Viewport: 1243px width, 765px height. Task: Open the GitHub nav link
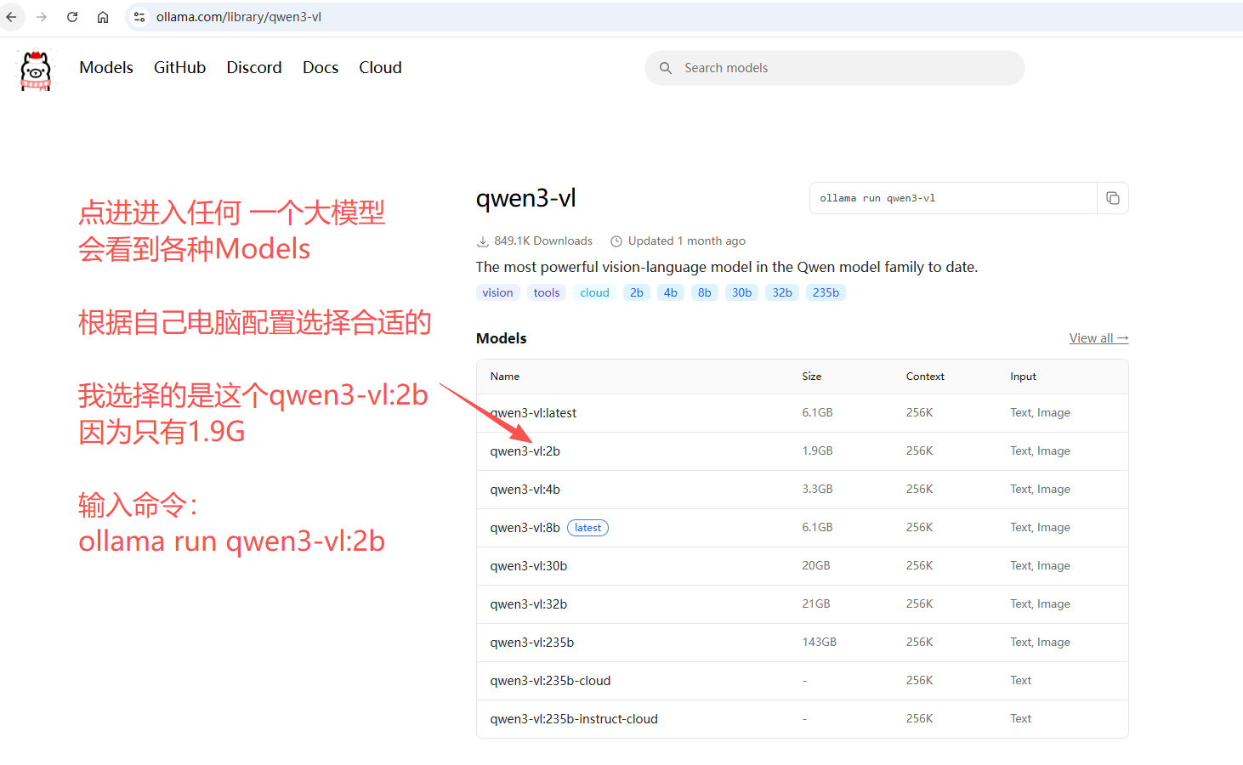[179, 67]
